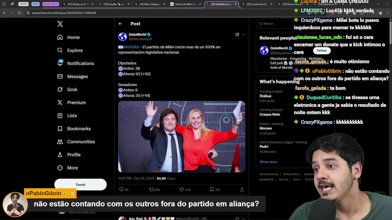Viewport: 392px width, 220px height.
Task: Open Home from the sidebar
Action: [x=68, y=37]
